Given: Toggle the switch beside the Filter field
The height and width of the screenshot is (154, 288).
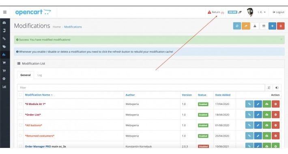Looking at the screenshot, I should tap(277, 88).
